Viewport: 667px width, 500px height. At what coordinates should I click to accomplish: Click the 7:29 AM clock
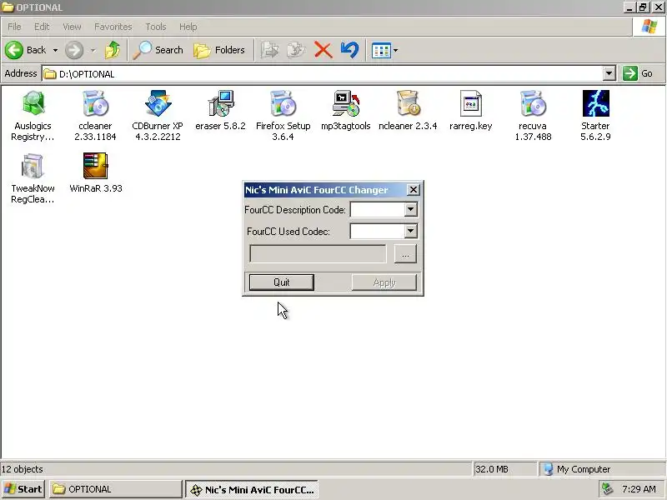click(x=639, y=489)
